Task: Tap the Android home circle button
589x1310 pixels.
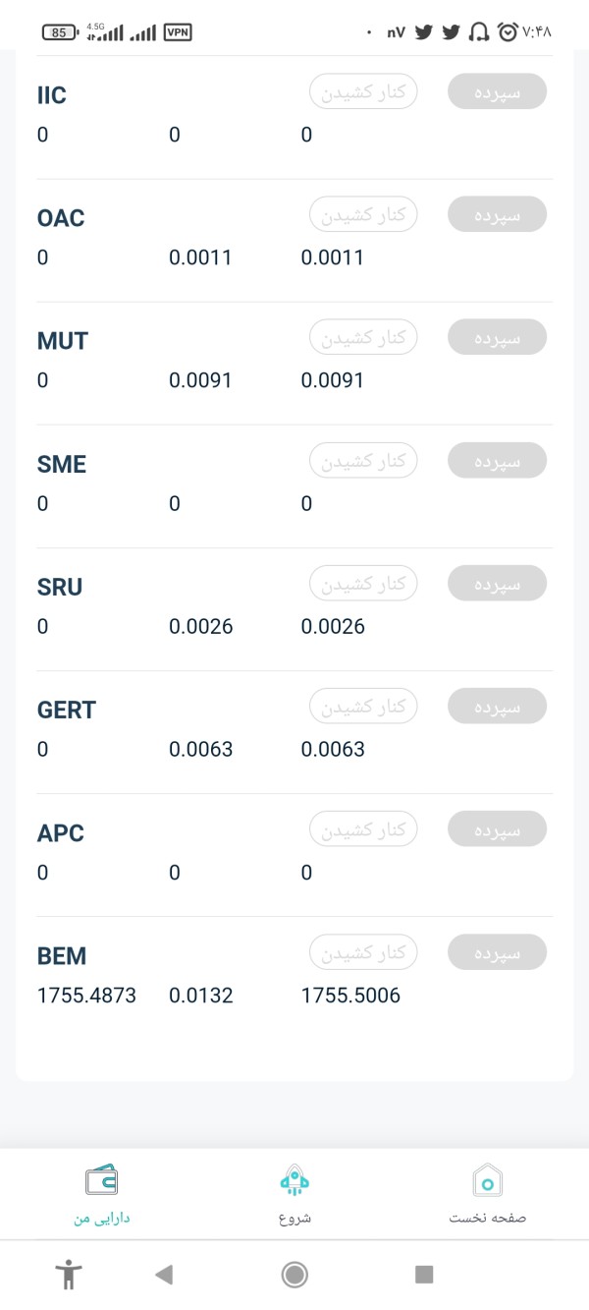Action: click(x=294, y=1275)
